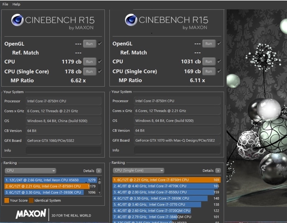Click the MAXON logo at the bottom
Screen dimensions: 287x223
coord(30,215)
